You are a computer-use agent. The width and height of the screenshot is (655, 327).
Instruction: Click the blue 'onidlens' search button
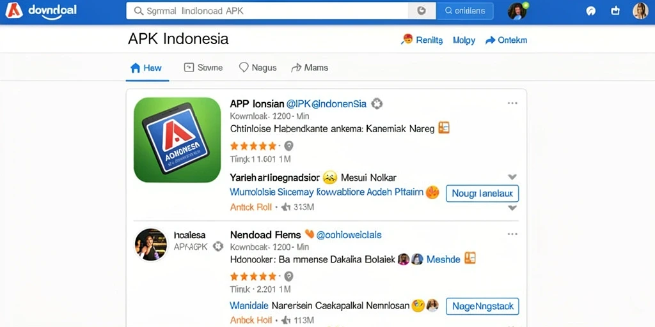(x=464, y=11)
